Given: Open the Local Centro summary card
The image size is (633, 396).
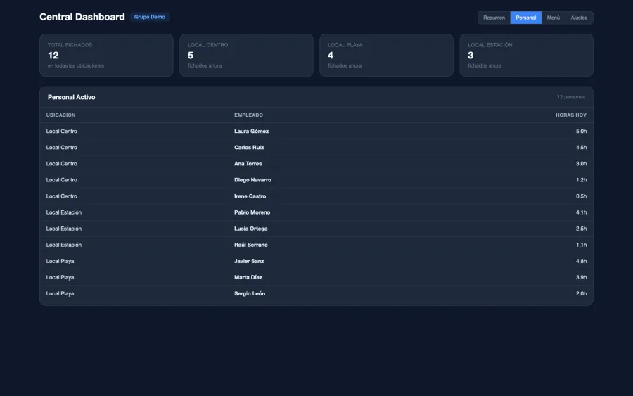Looking at the screenshot, I should (246, 56).
